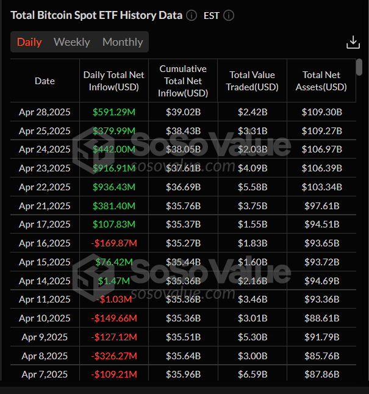This screenshot has width=369, height=394.
Task: Click the Date column header
Action: 45,81
